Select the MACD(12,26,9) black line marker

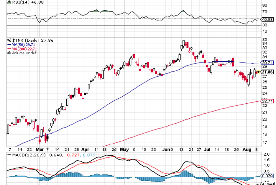(9, 154)
